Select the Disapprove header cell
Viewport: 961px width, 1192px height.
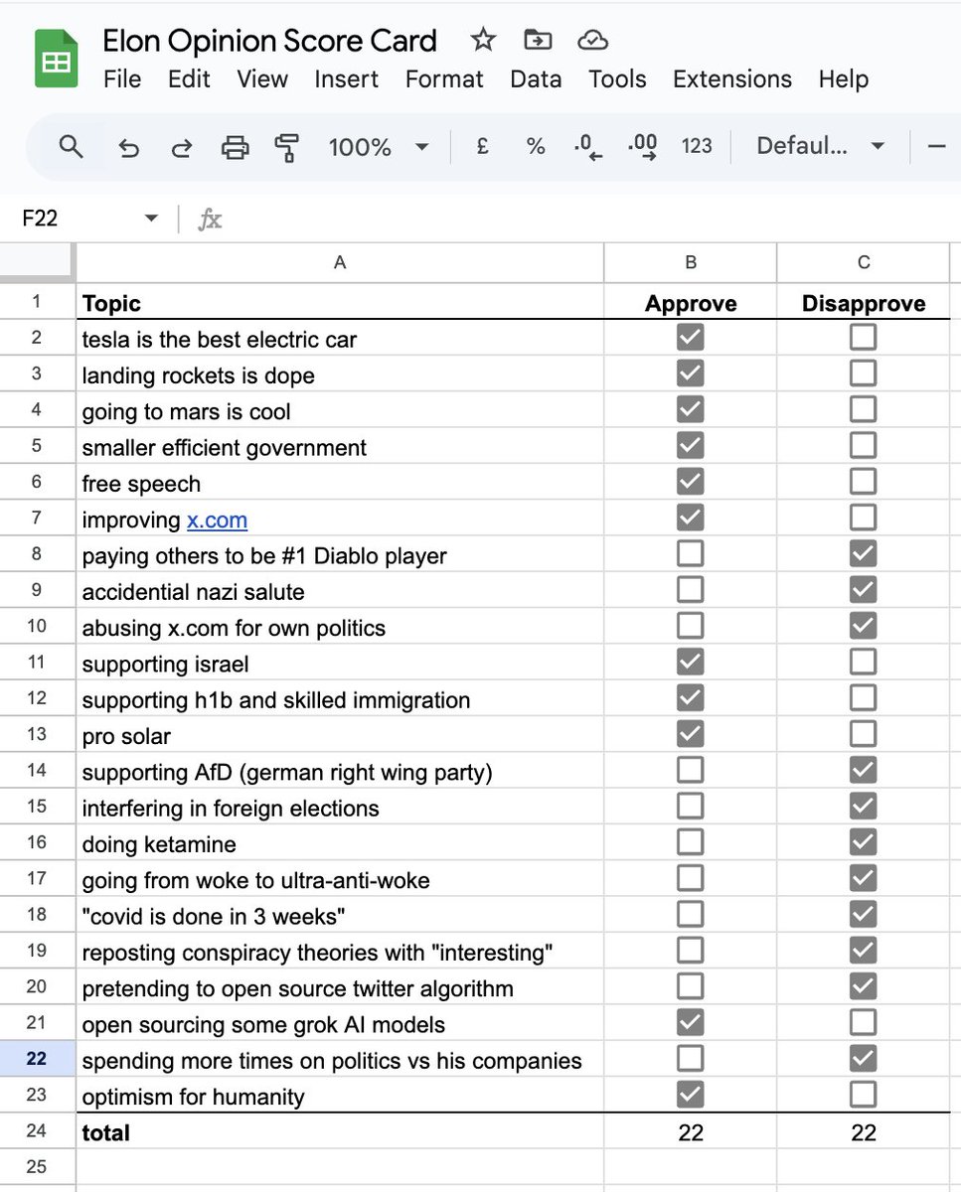pos(864,303)
